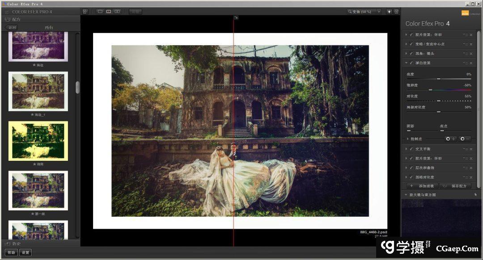Add a control point with plus button
The image size is (483, 260).
tap(450, 139)
